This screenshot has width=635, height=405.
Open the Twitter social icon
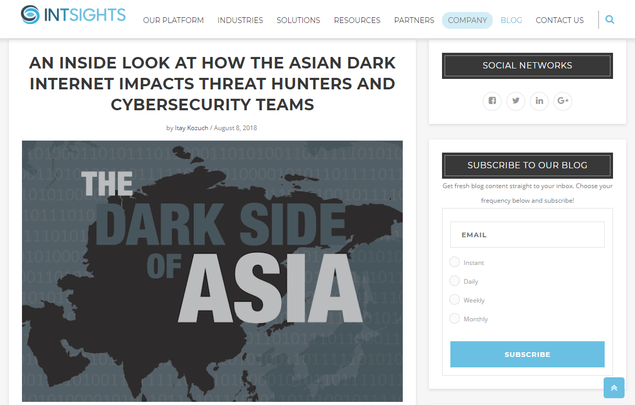point(516,101)
